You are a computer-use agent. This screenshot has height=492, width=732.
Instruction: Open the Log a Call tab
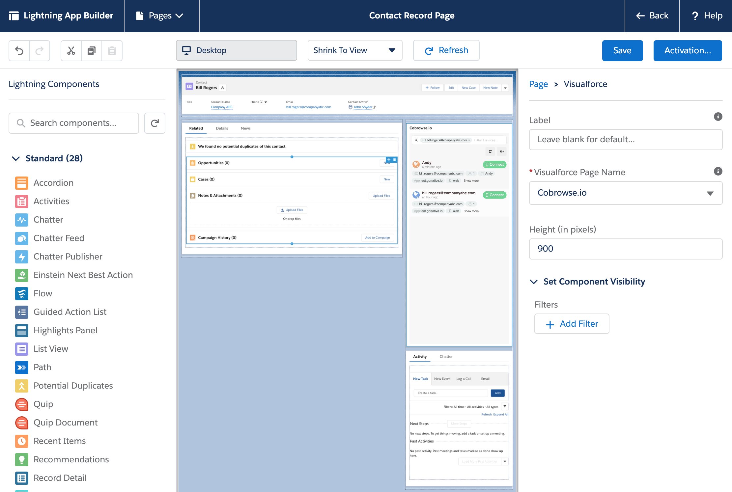point(464,379)
